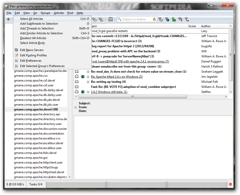
Task: Open the Post menu
Action: (70, 13)
